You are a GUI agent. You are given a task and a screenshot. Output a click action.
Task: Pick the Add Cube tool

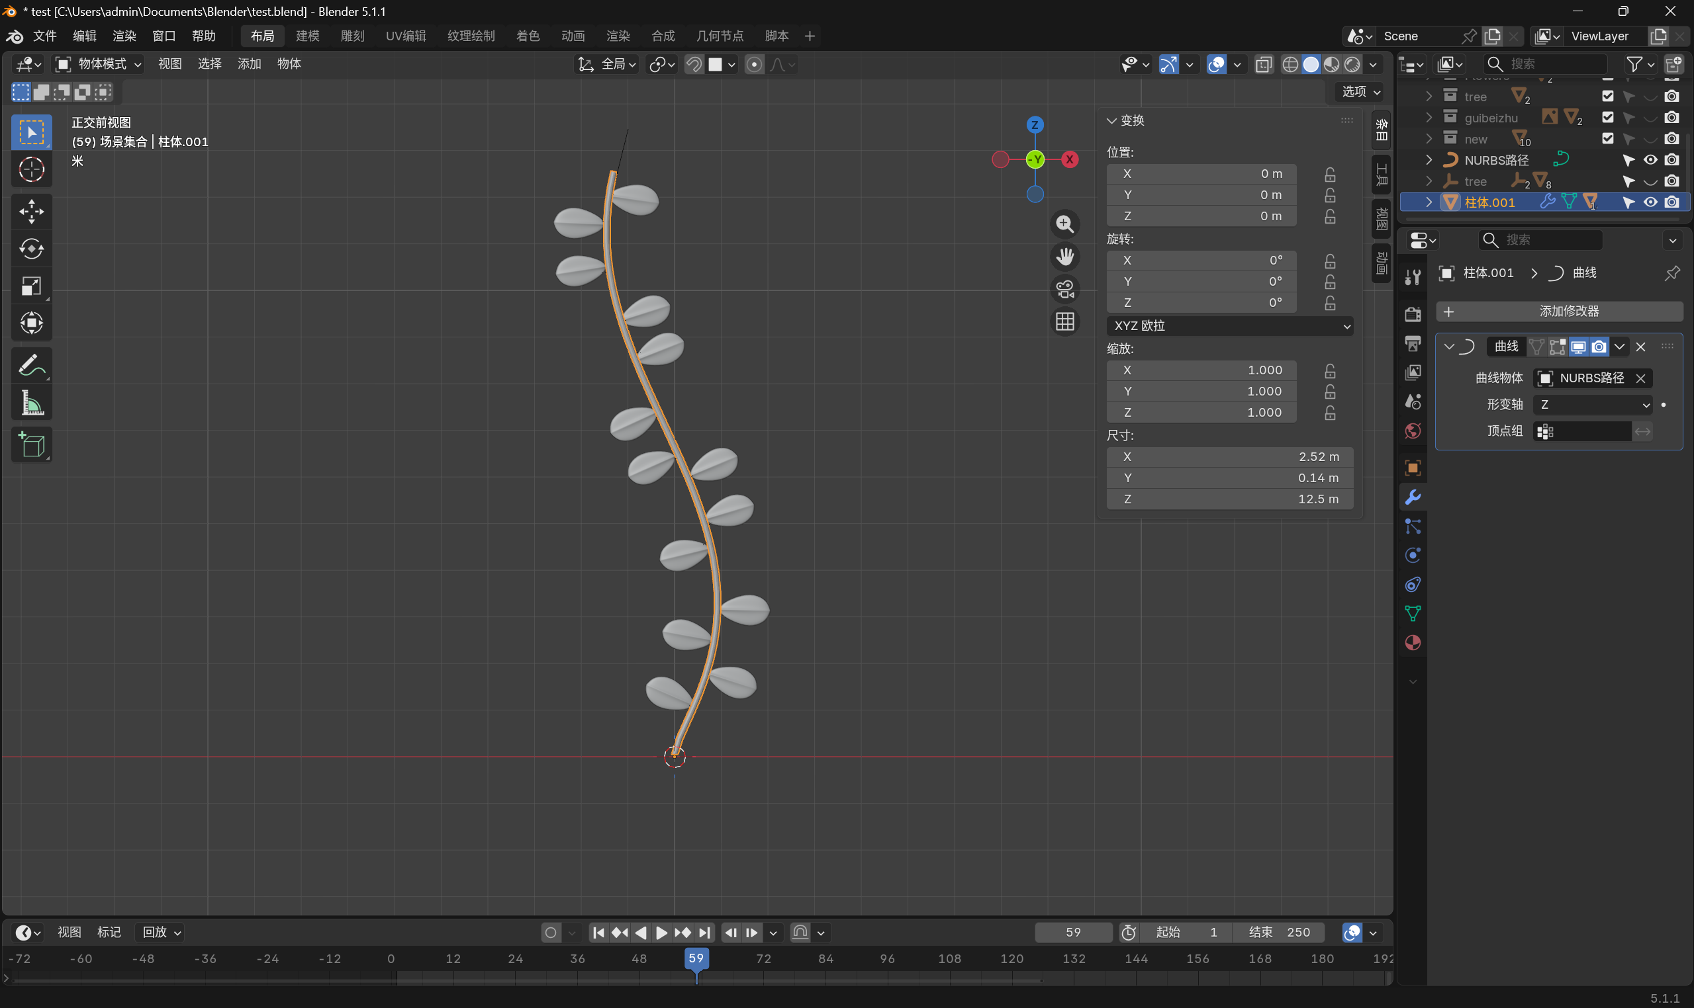pyautogui.click(x=31, y=445)
